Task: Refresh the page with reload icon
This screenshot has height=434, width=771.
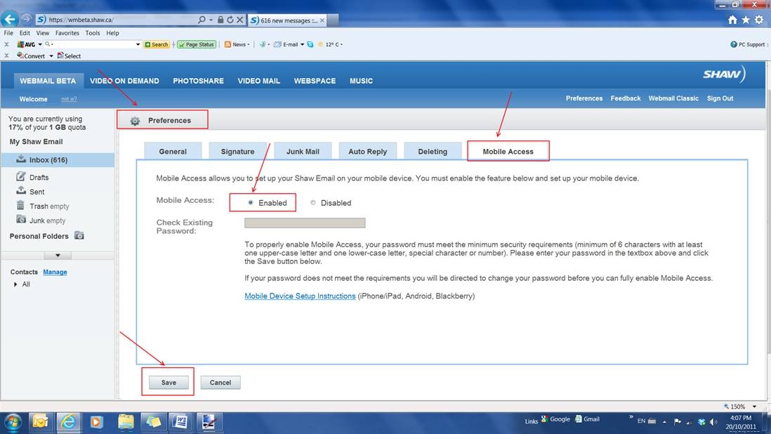Action: coord(230,20)
